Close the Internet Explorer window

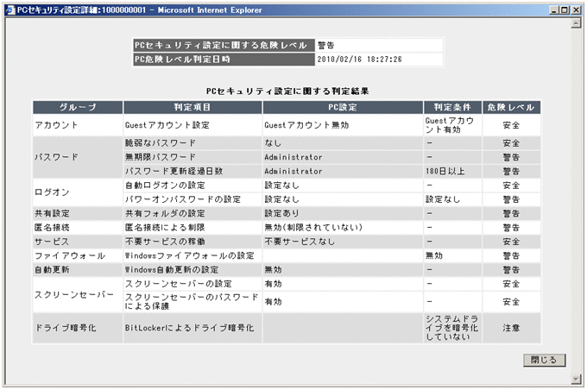pos(576,10)
